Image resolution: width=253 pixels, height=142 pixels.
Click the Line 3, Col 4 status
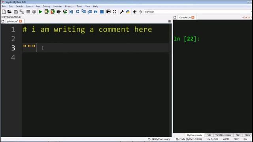212,139
